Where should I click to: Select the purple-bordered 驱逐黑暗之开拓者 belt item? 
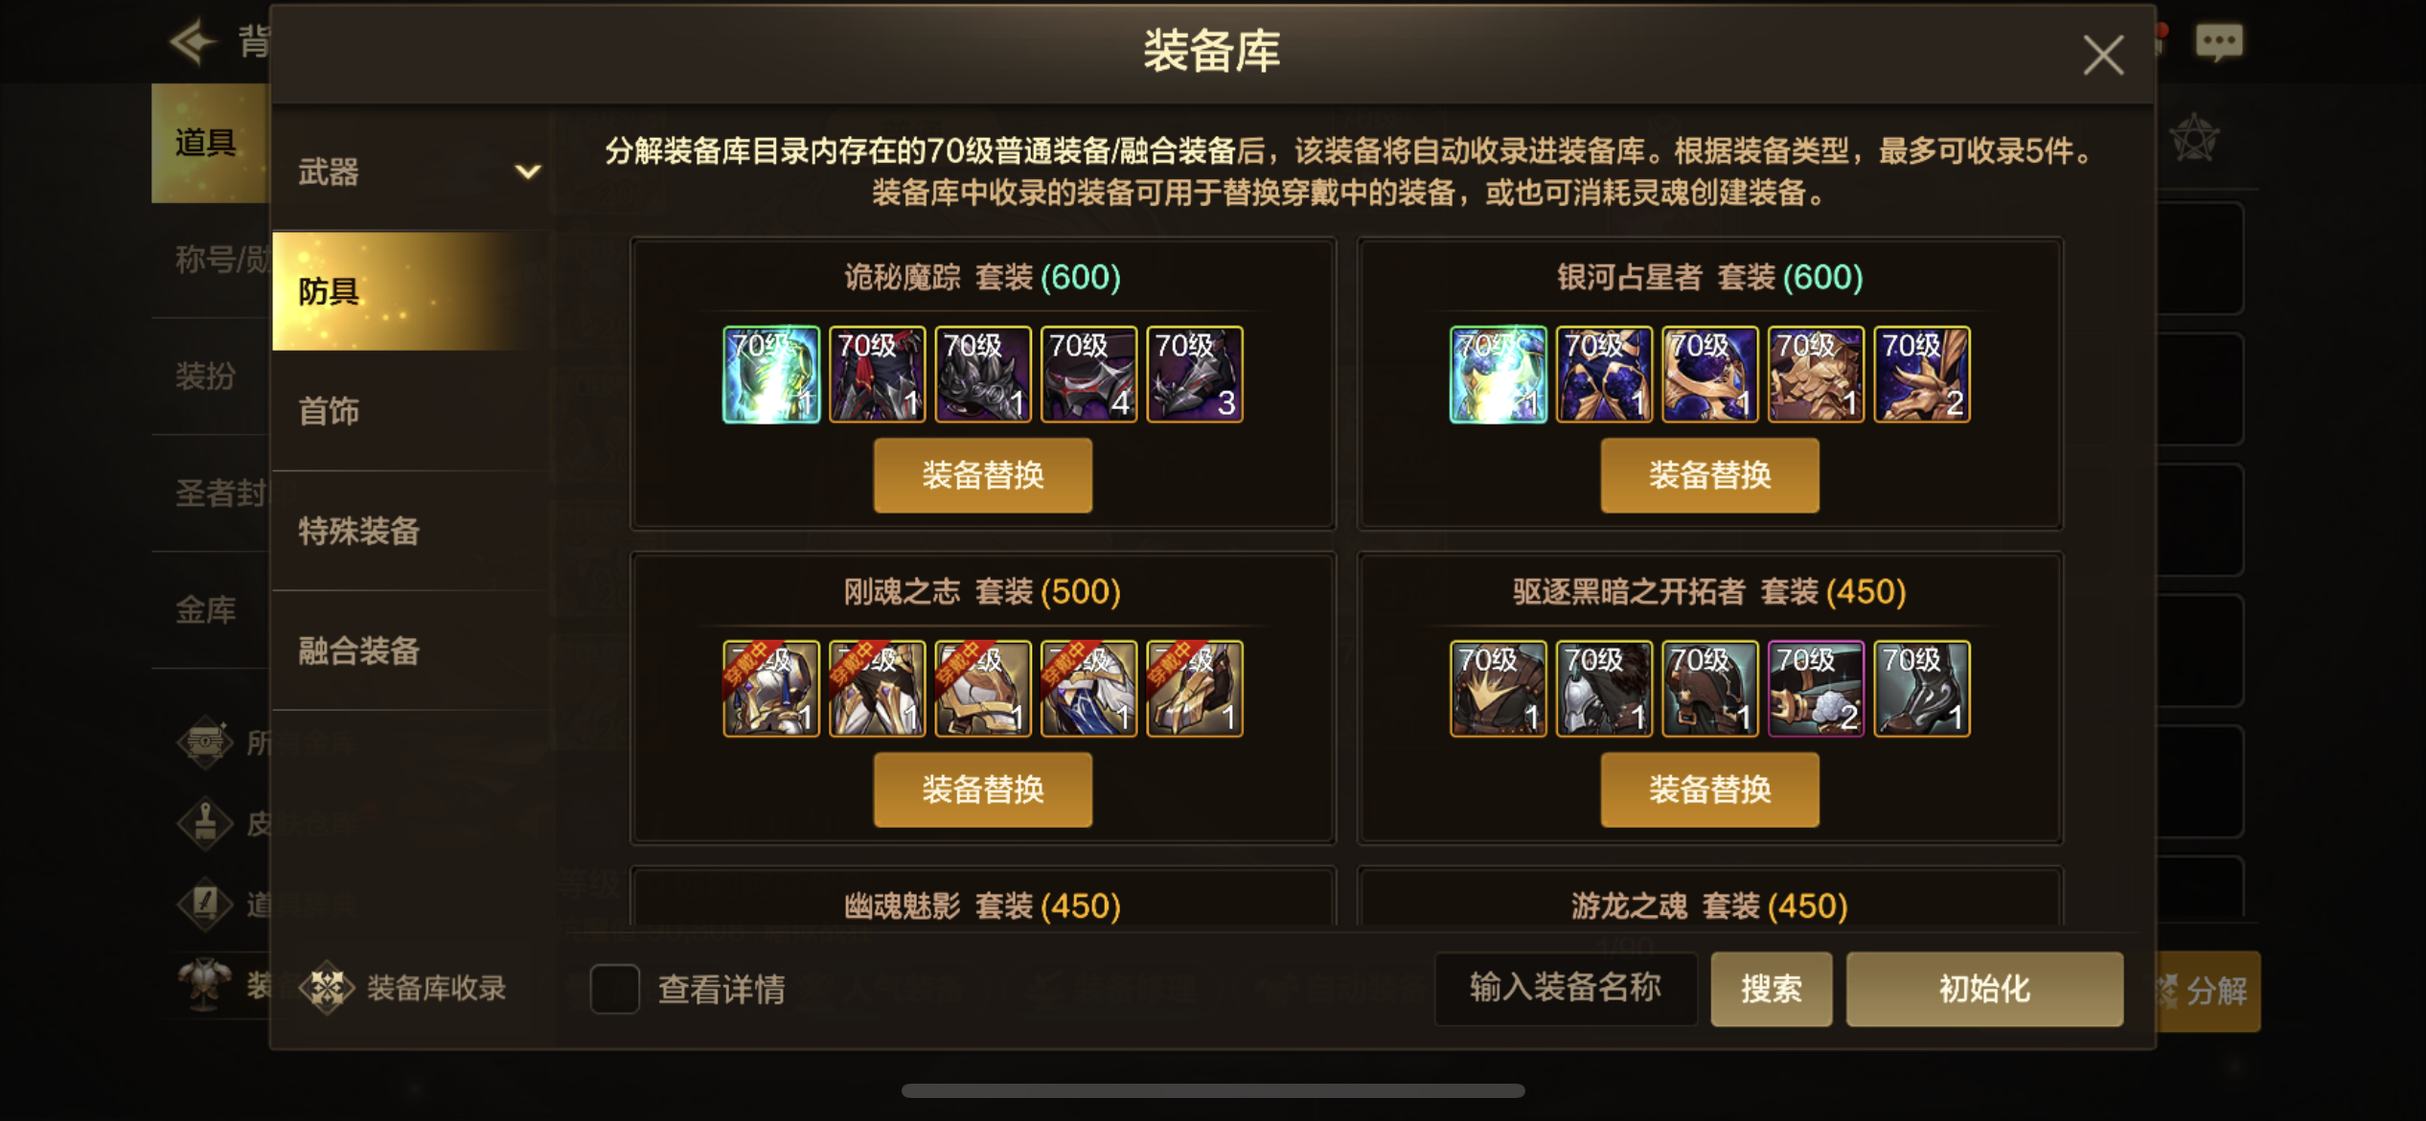tap(1816, 688)
